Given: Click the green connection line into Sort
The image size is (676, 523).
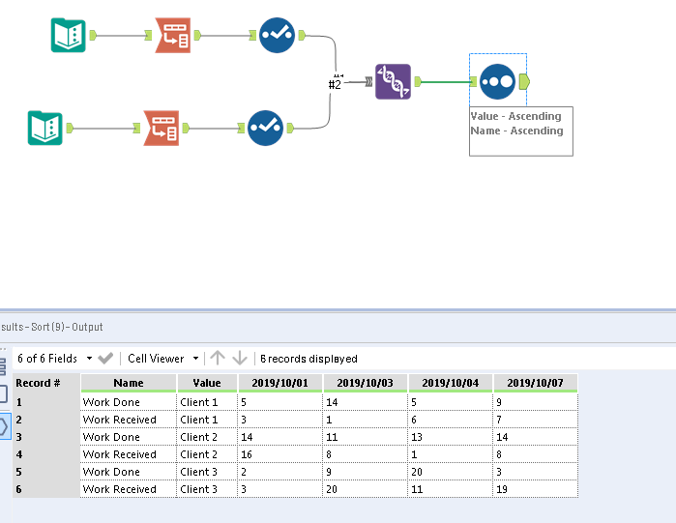Looking at the screenshot, I should point(445,82).
